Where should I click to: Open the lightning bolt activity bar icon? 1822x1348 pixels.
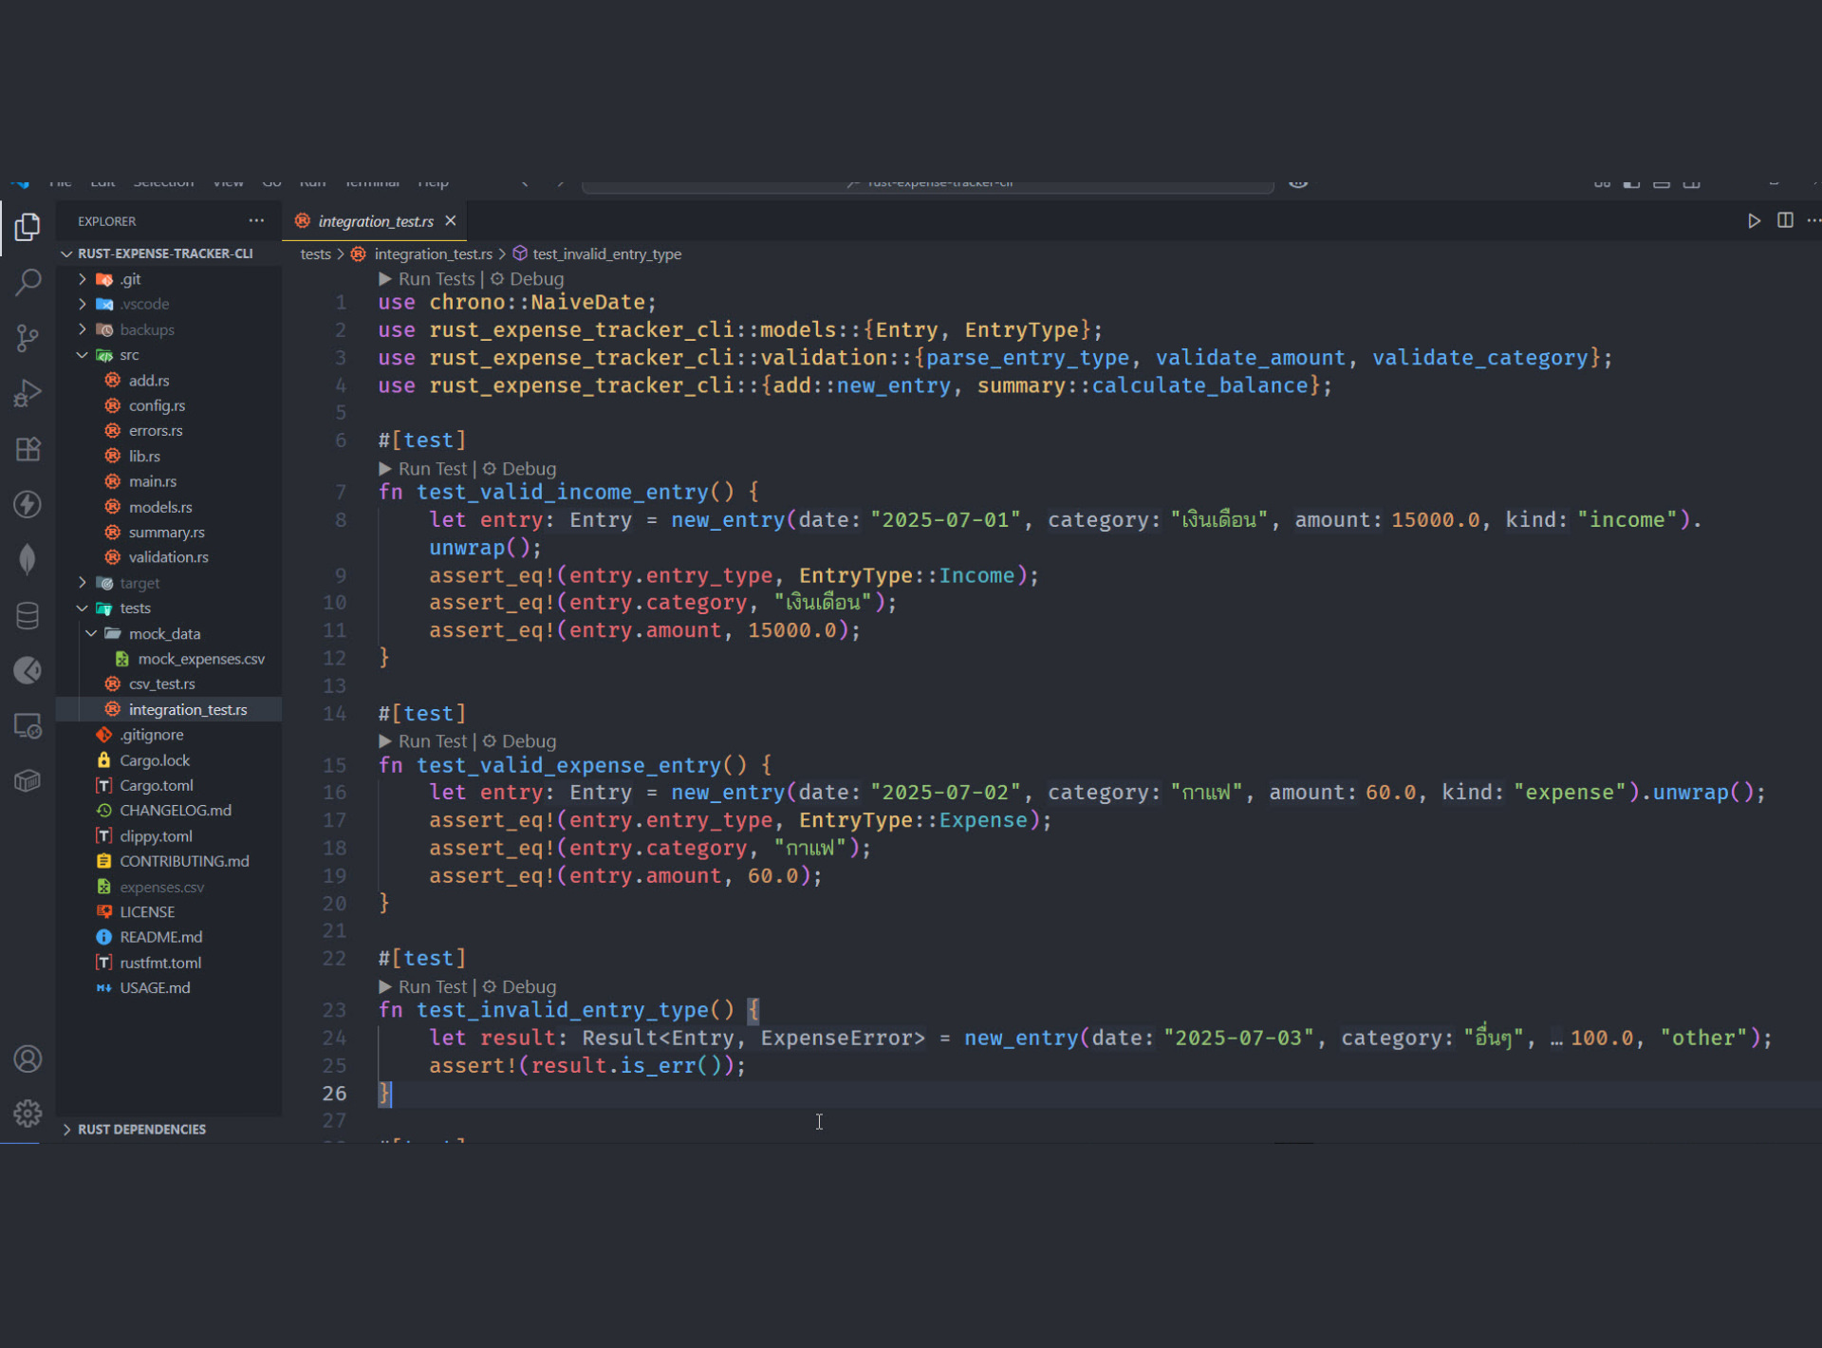coord(28,504)
